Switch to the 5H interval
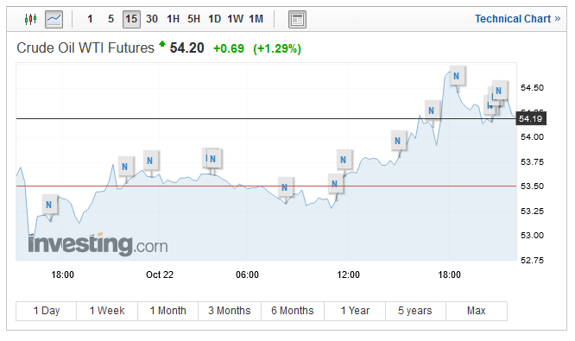Viewport: 575px width, 341px height. 193,19
